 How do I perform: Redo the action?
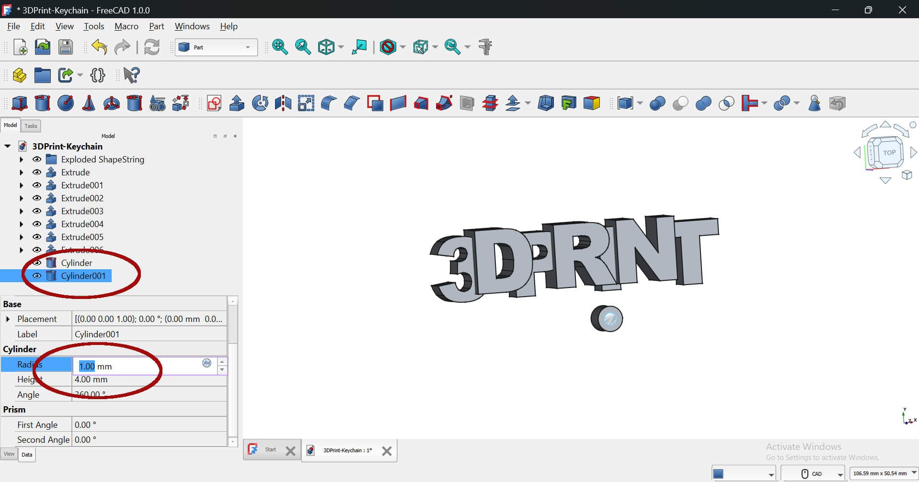122,47
